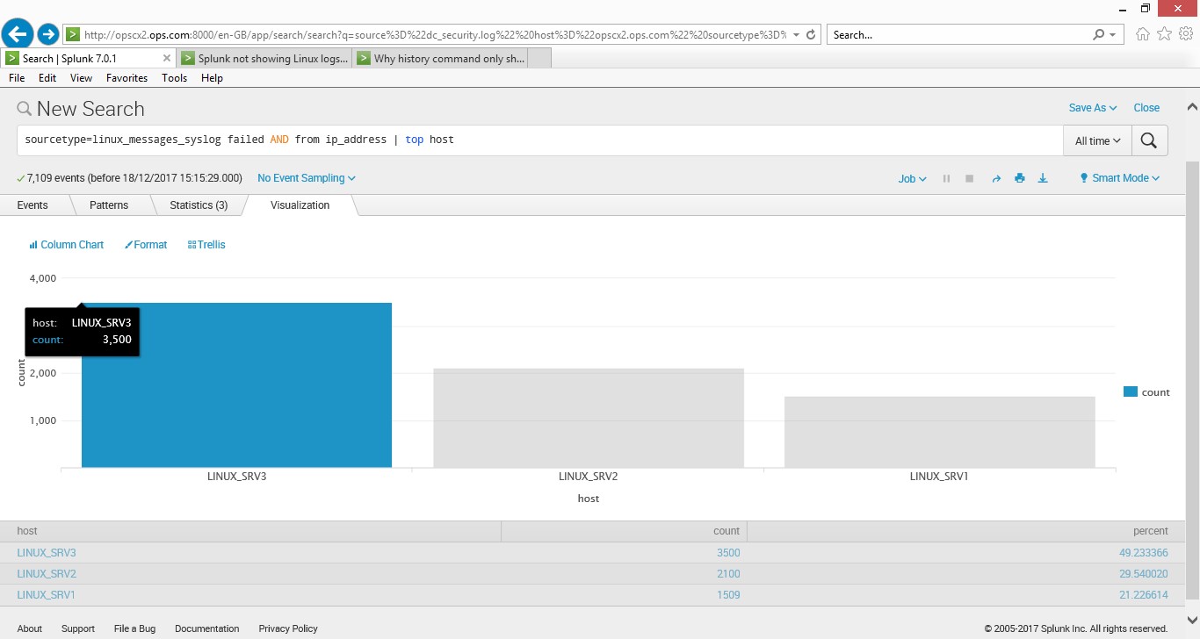The width and height of the screenshot is (1200, 639).
Task: Switch to the Statistics (3) tab
Action: (x=198, y=205)
